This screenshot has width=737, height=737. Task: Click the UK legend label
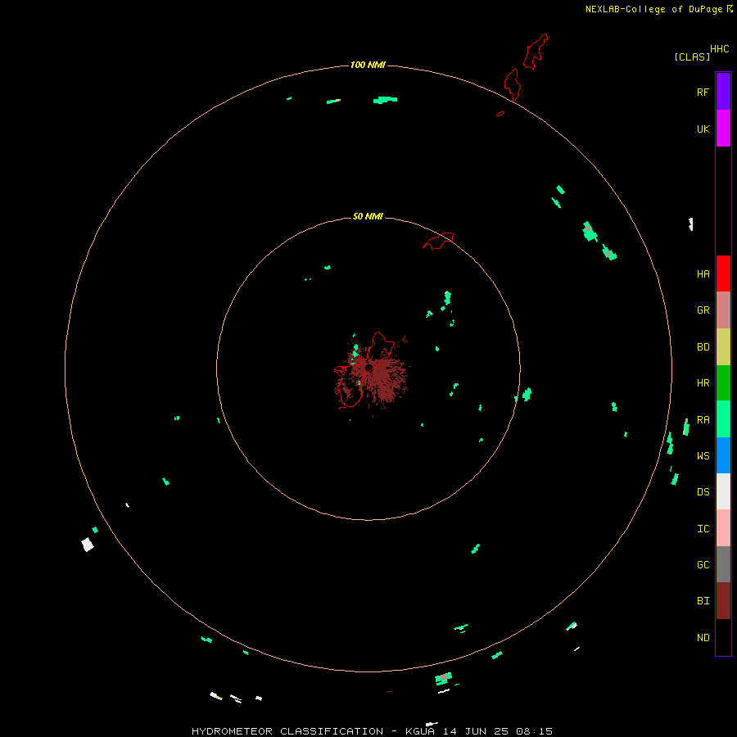(x=703, y=129)
